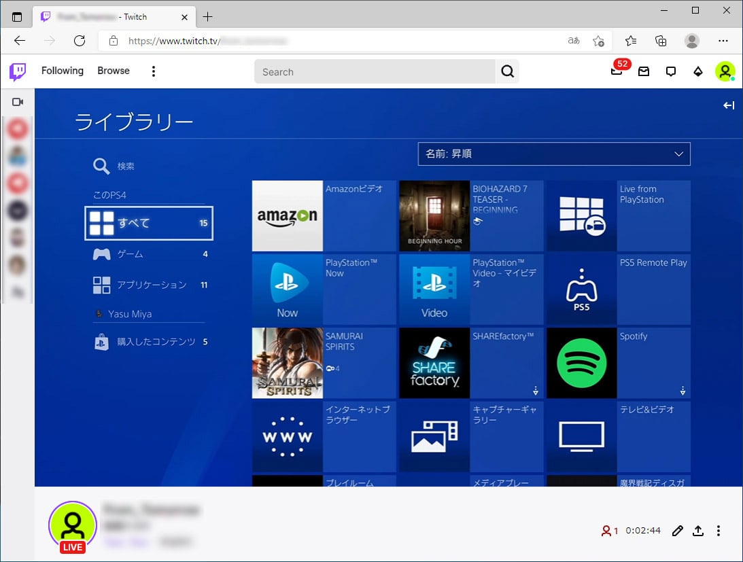Refresh the browser page
The width and height of the screenshot is (743, 562).
[x=80, y=41]
